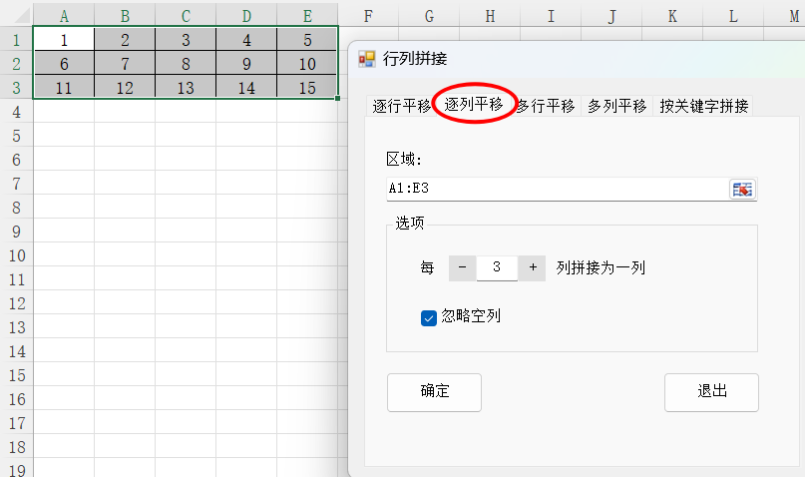Select row 2 header
805x477 pixels.
[16, 64]
